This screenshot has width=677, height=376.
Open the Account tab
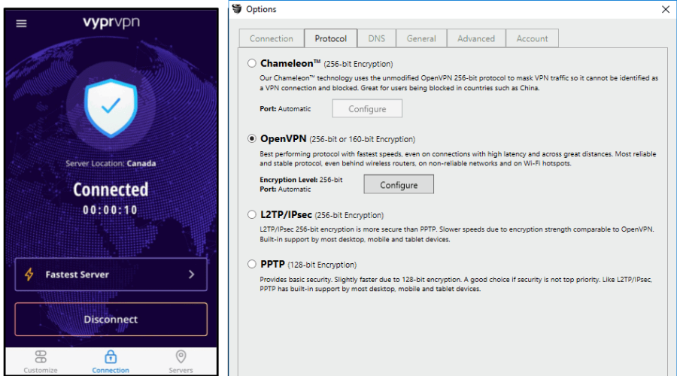click(x=532, y=38)
